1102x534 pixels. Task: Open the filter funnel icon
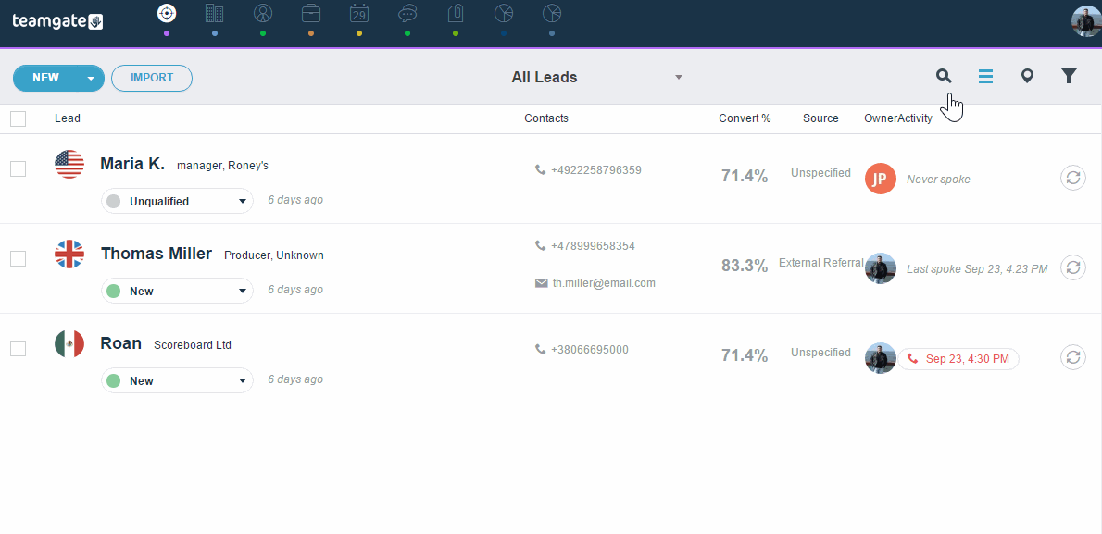[1069, 76]
